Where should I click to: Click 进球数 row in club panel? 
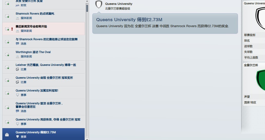coord(254,46)
